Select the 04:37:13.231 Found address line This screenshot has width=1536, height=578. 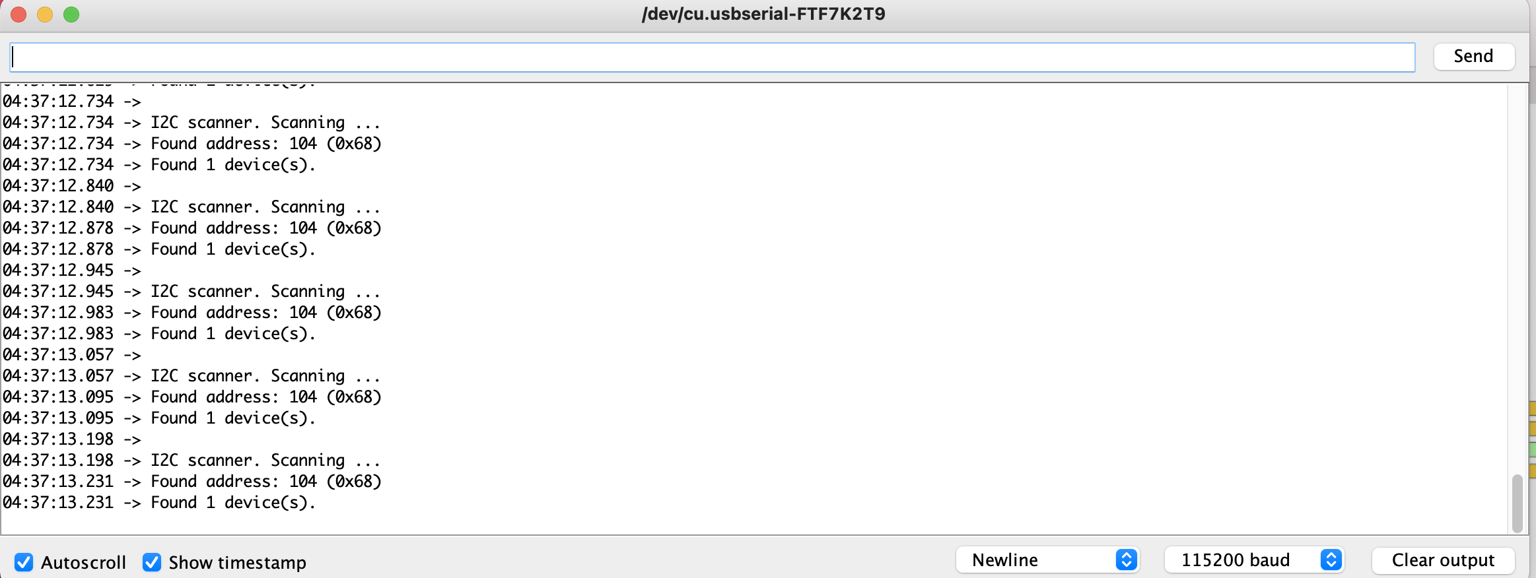[192, 482]
